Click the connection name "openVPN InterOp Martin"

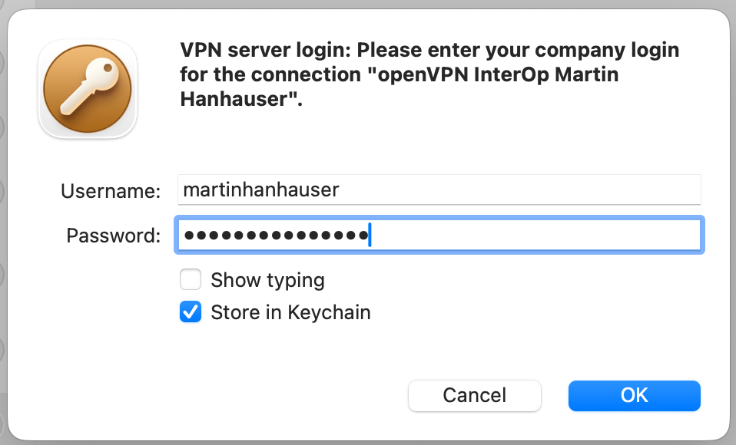click(492, 75)
